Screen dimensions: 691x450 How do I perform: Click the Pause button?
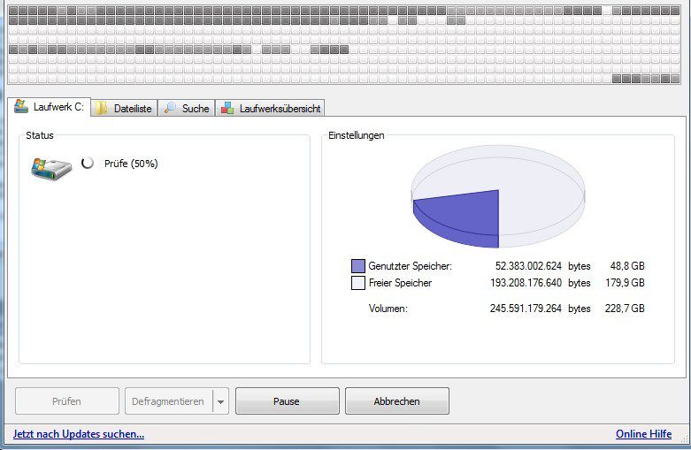click(x=288, y=401)
